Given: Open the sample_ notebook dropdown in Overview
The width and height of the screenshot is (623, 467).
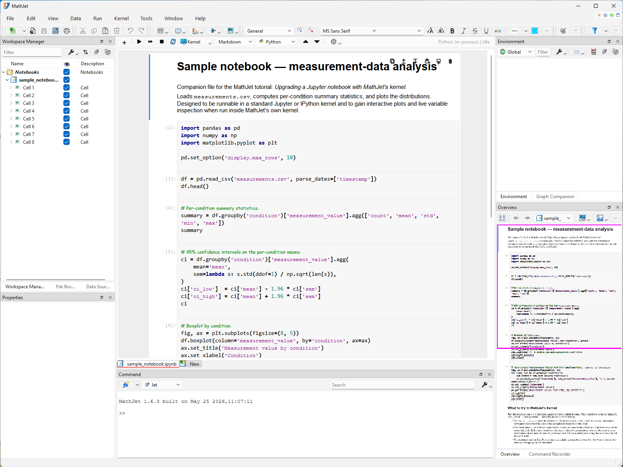Looking at the screenshot, I should tap(553, 218).
